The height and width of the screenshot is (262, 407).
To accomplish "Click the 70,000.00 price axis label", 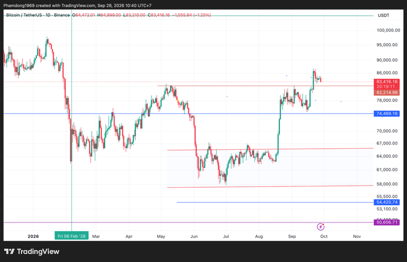I will pyautogui.click(x=387, y=131).
